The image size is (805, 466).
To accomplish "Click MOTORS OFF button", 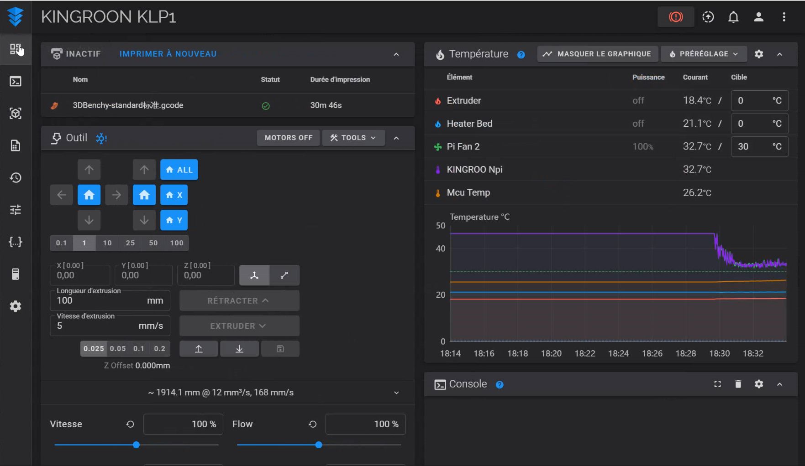I will [x=289, y=138].
